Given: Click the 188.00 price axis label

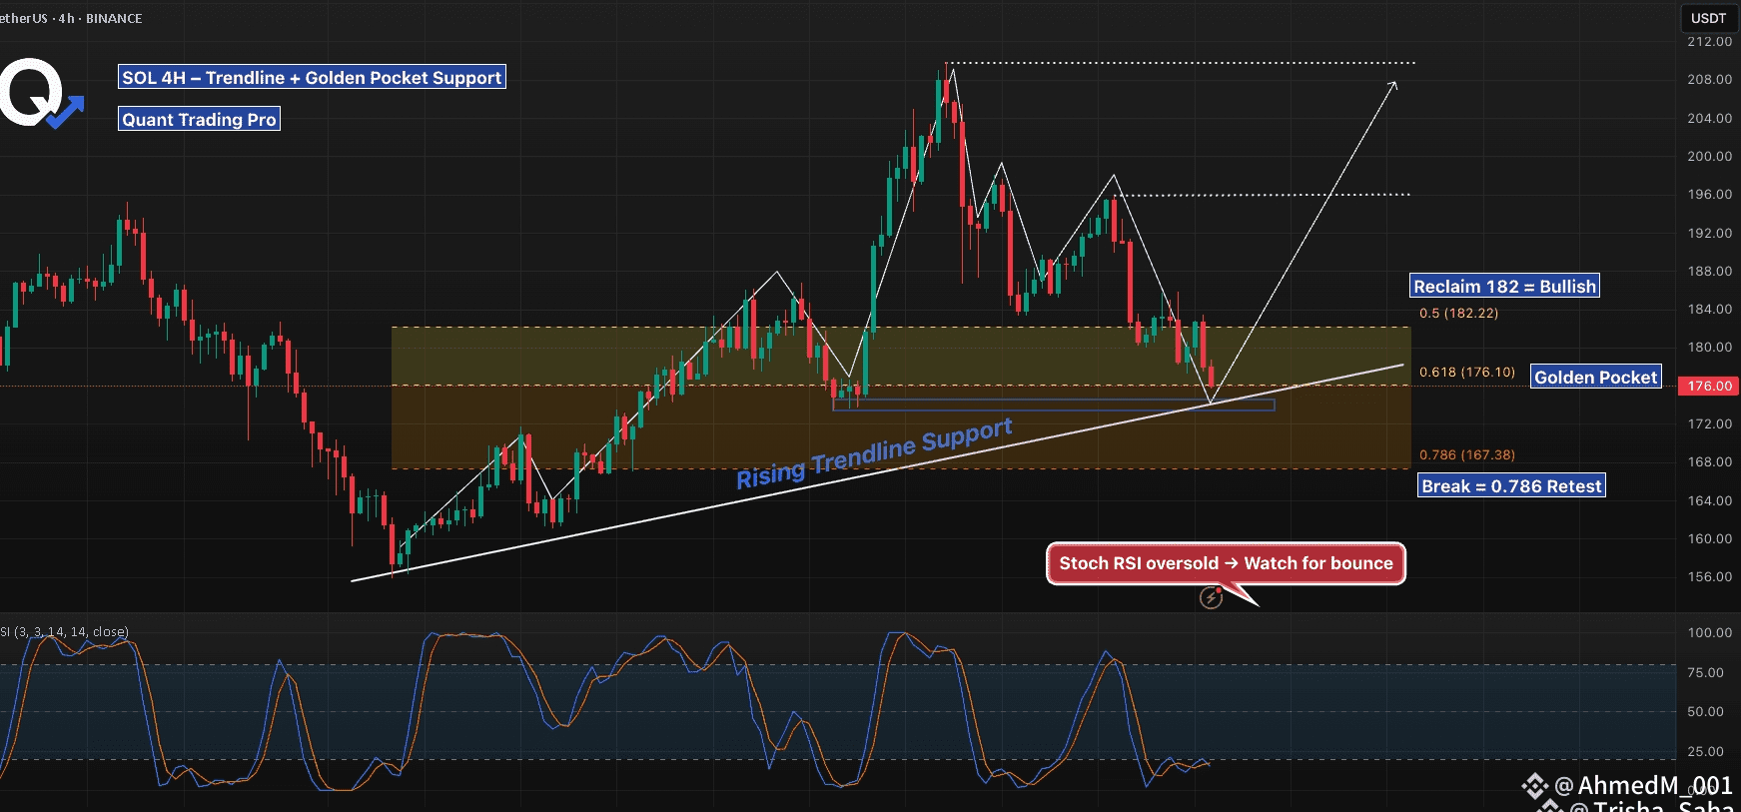Looking at the screenshot, I should click(x=1709, y=271).
